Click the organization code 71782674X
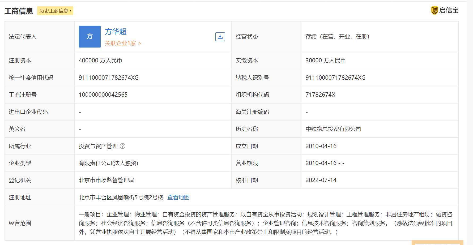The height and width of the screenshot is (245, 473). [320, 95]
